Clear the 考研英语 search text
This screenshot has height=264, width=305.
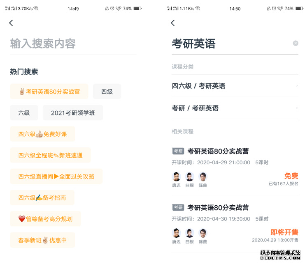click(x=296, y=43)
